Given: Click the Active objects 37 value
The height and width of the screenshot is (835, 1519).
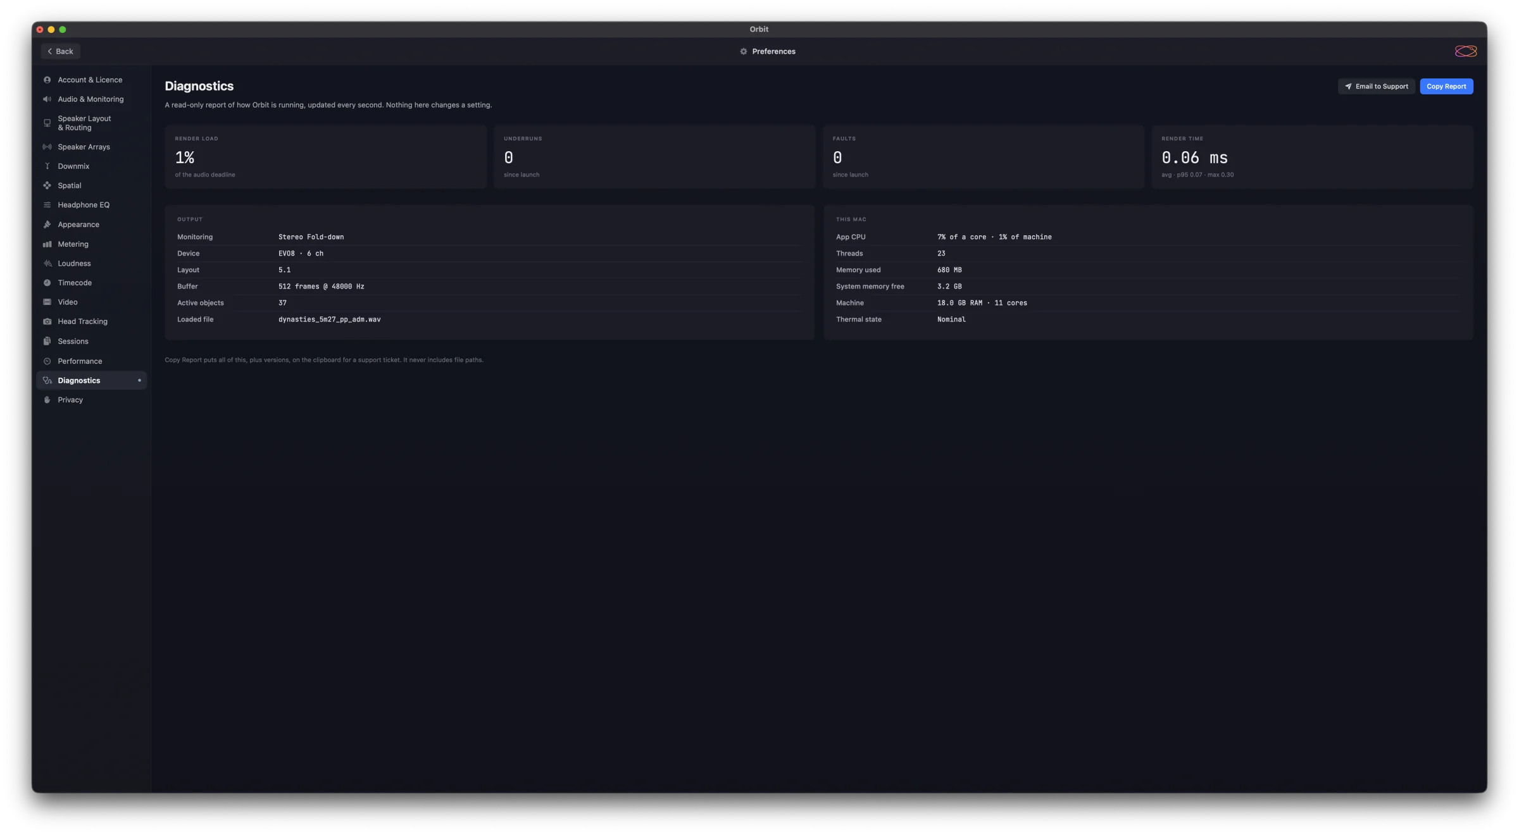Looking at the screenshot, I should pos(282,303).
